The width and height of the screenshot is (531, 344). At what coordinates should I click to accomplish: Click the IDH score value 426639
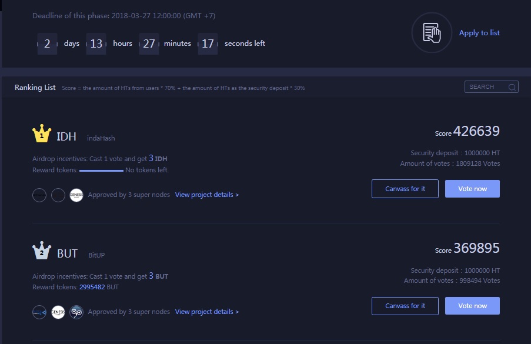[x=476, y=131]
